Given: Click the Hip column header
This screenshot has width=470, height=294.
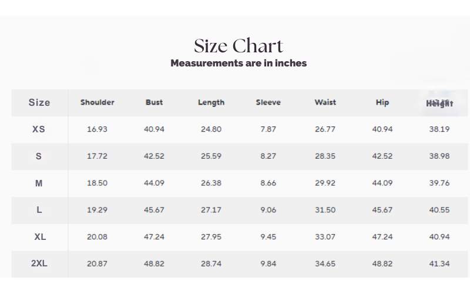Looking at the screenshot, I should 382,102.
